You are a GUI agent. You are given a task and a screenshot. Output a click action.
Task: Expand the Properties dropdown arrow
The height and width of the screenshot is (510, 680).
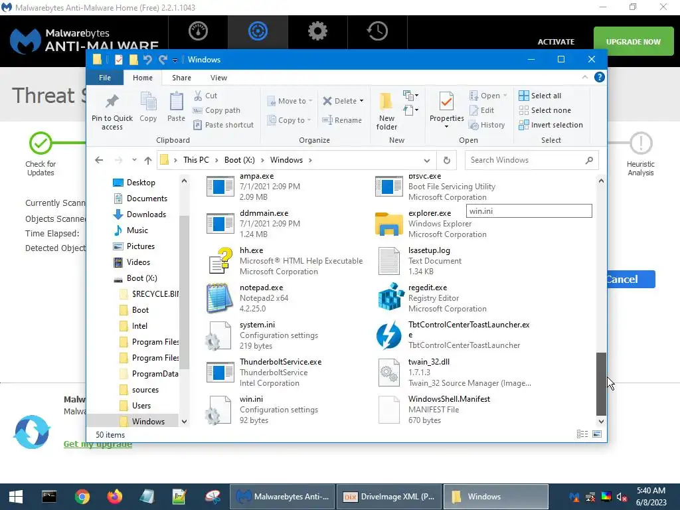(x=446, y=127)
